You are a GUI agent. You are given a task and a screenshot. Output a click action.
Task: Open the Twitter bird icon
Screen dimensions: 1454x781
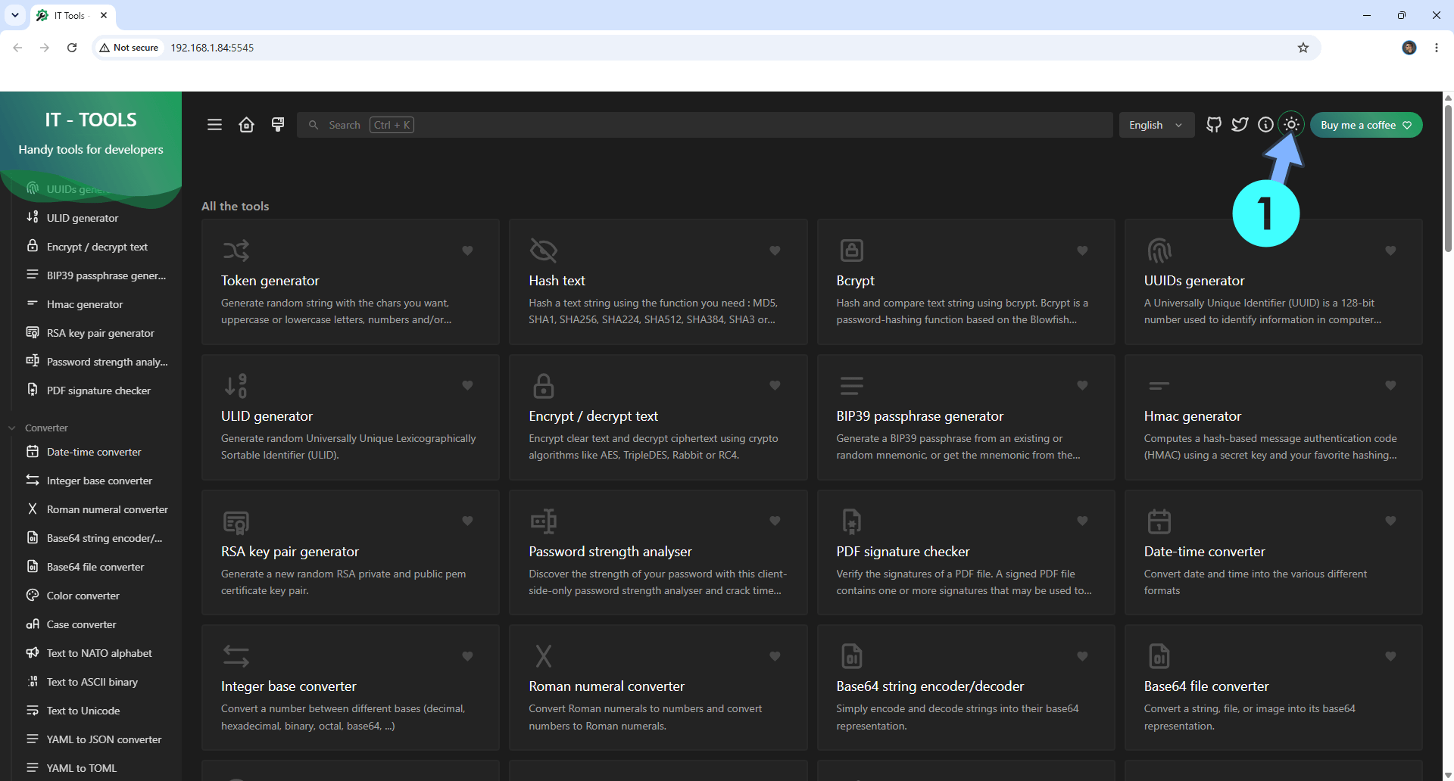(1240, 125)
